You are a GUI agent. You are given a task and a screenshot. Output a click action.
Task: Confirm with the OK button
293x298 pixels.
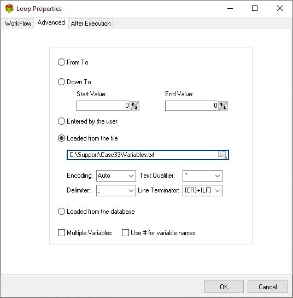[x=224, y=287]
